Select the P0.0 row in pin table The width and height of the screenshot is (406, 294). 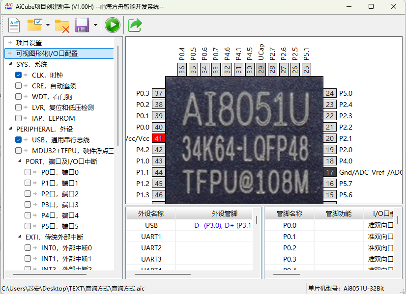pos(329,225)
